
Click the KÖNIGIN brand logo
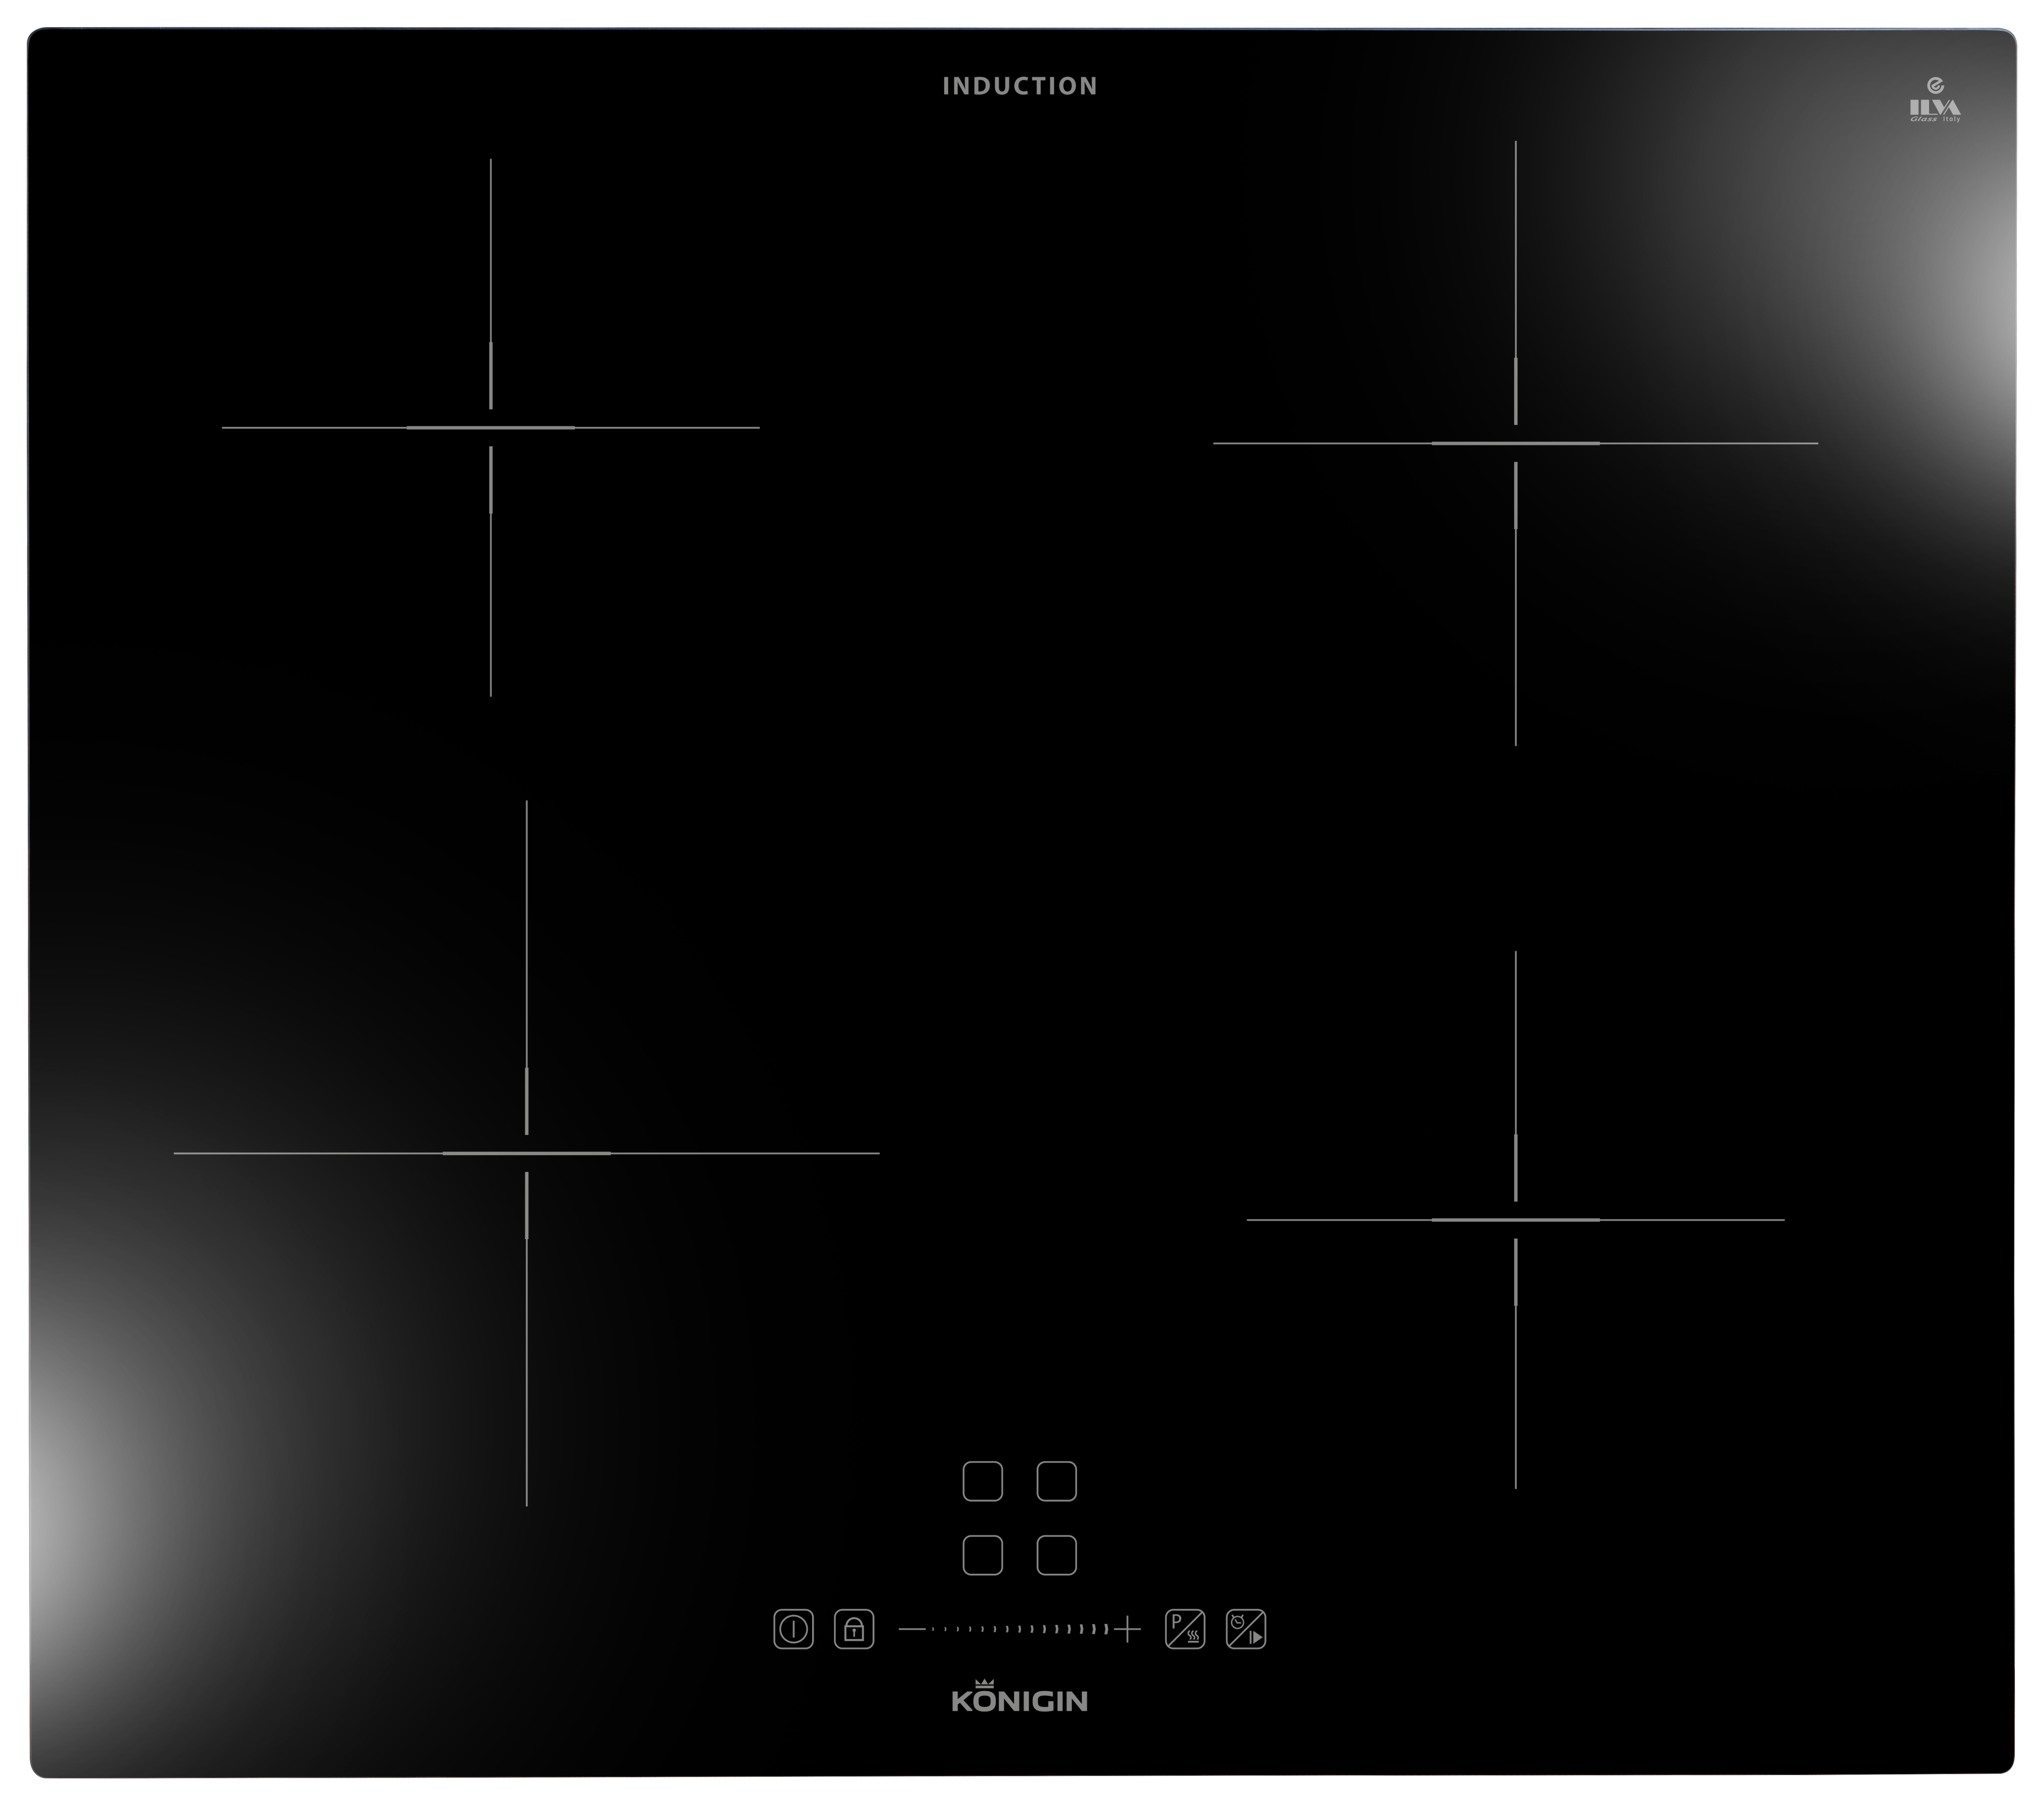coord(1019,1701)
